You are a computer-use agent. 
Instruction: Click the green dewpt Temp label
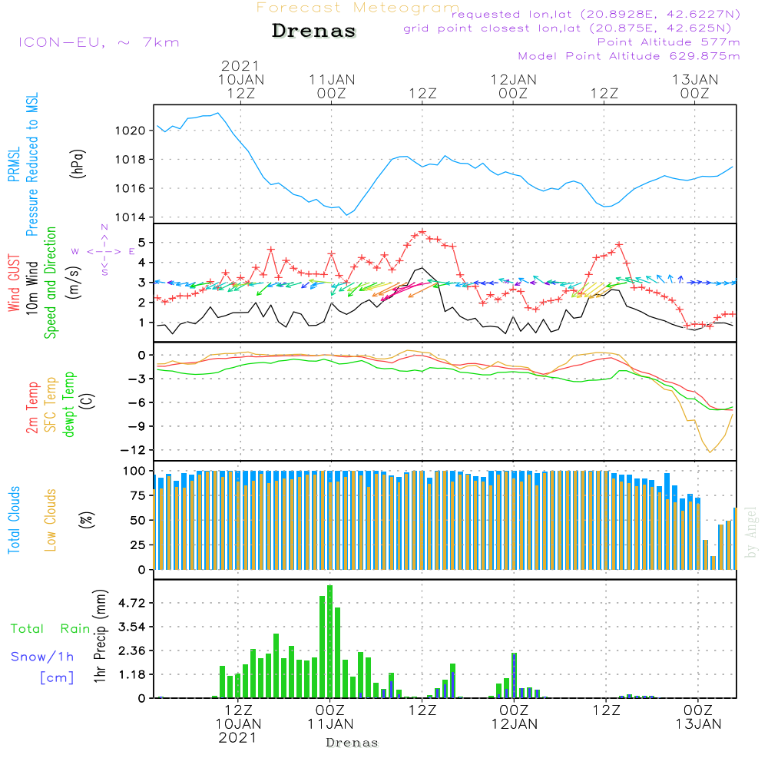pos(70,404)
